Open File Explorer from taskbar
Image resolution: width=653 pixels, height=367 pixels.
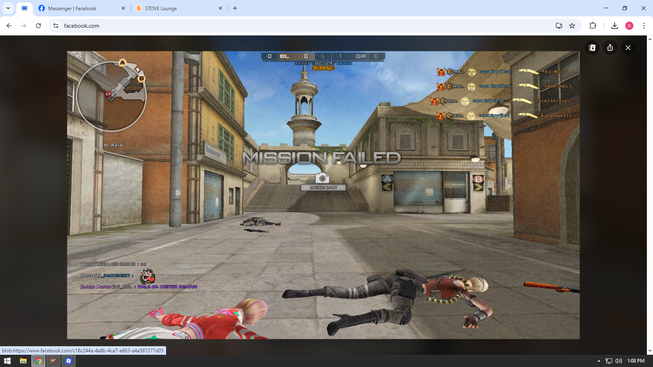tap(23, 361)
